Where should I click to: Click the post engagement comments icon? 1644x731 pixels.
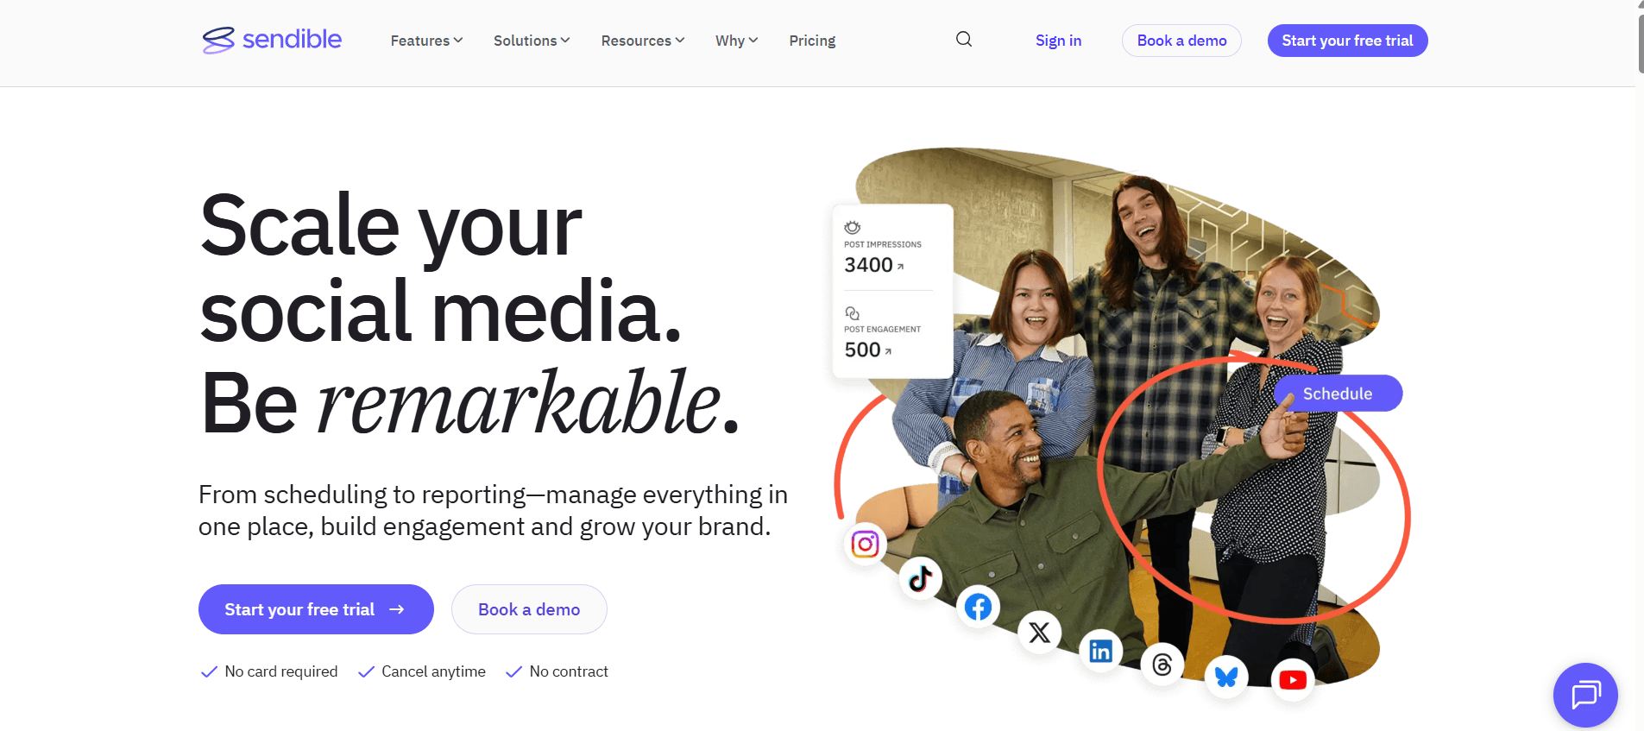(852, 312)
